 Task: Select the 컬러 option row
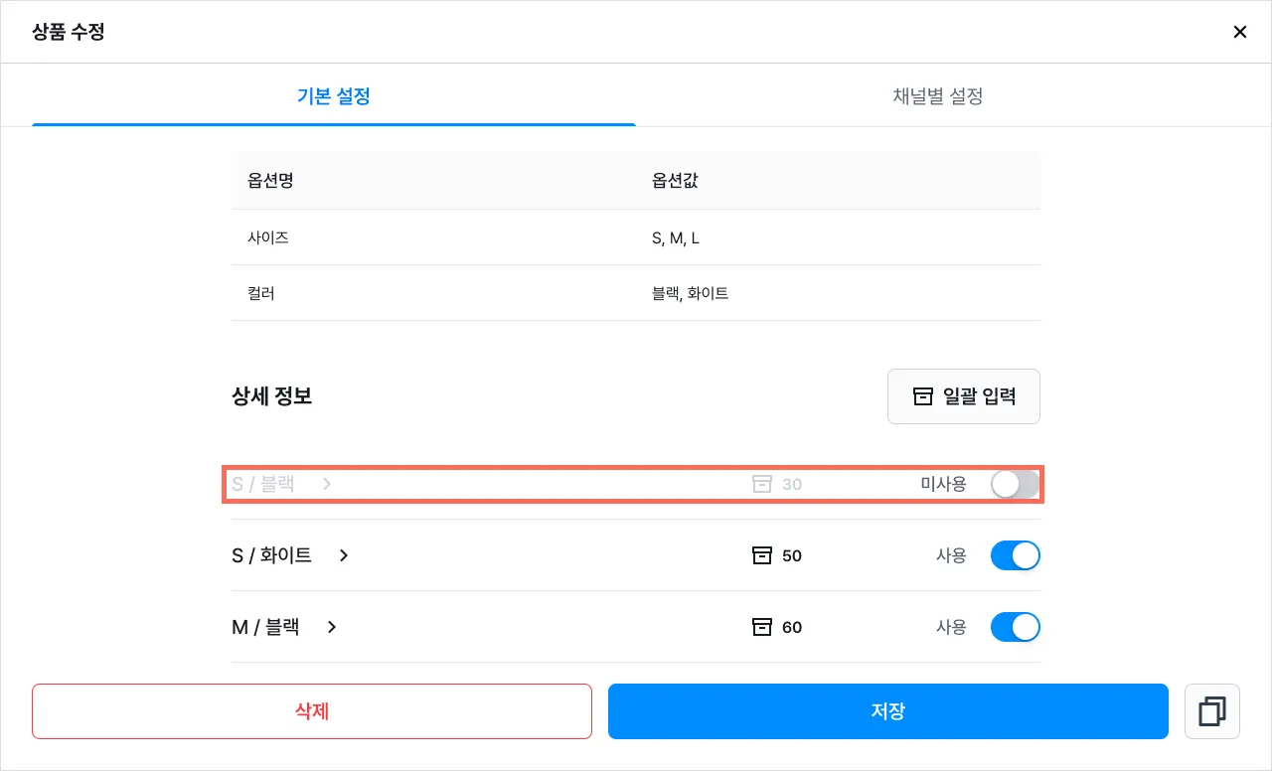pyautogui.click(x=636, y=293)
